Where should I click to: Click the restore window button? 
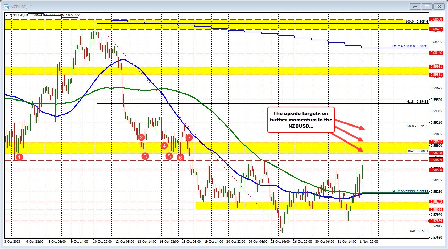(x=426, y=6)
